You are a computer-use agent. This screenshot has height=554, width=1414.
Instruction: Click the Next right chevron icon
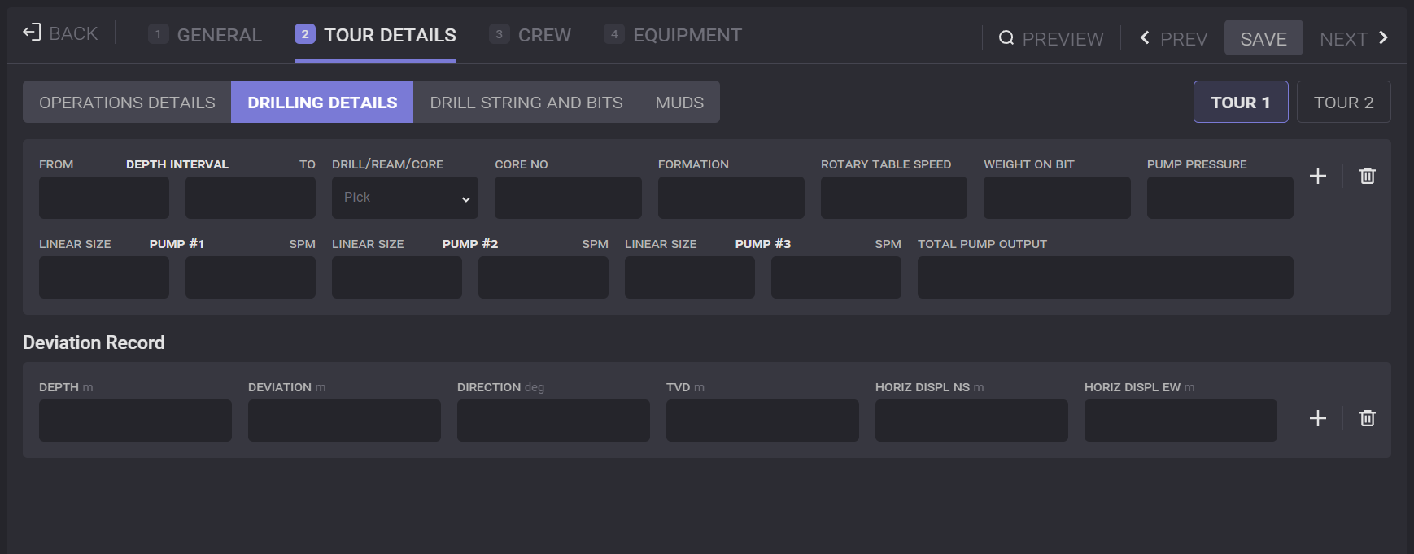pyautogui.click(x=1383, y=38)
